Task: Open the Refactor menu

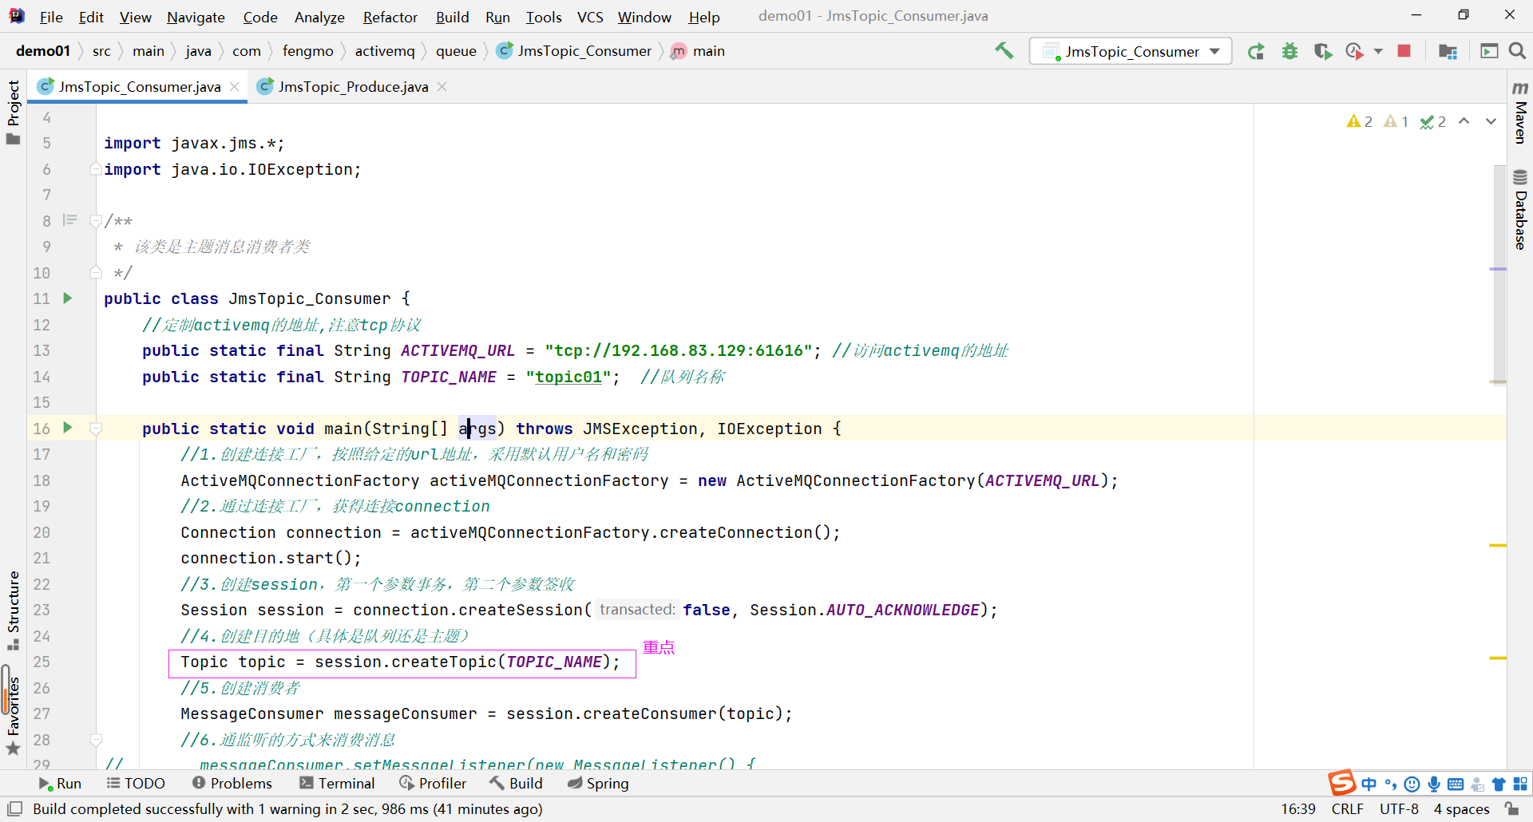Action: [x=390, y=17]
